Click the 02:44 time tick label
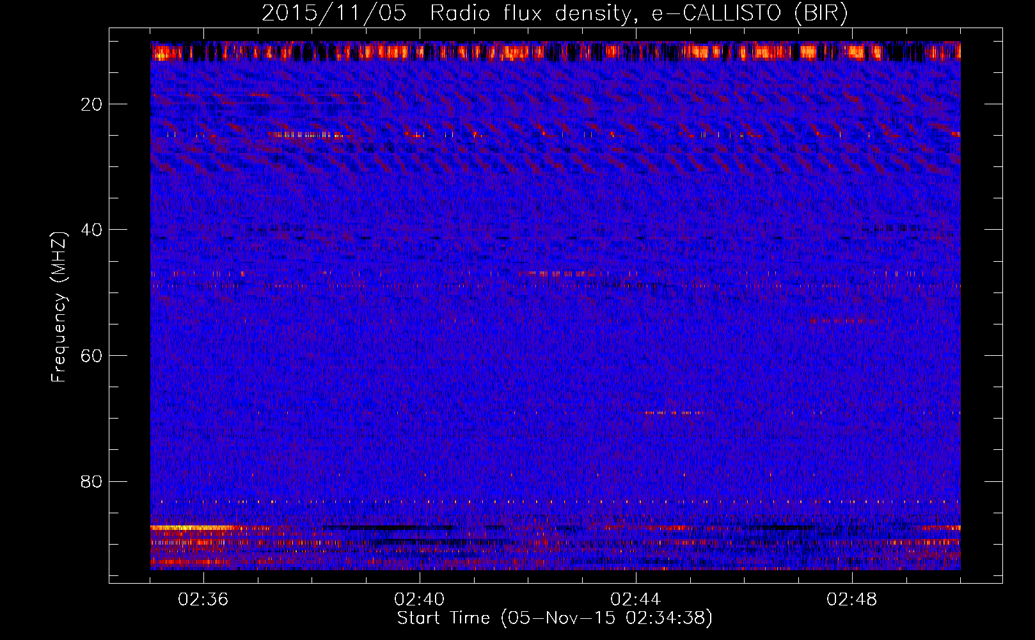This screenshot has height=640, width=1035. pyautogui.click(x=636, y=600)
